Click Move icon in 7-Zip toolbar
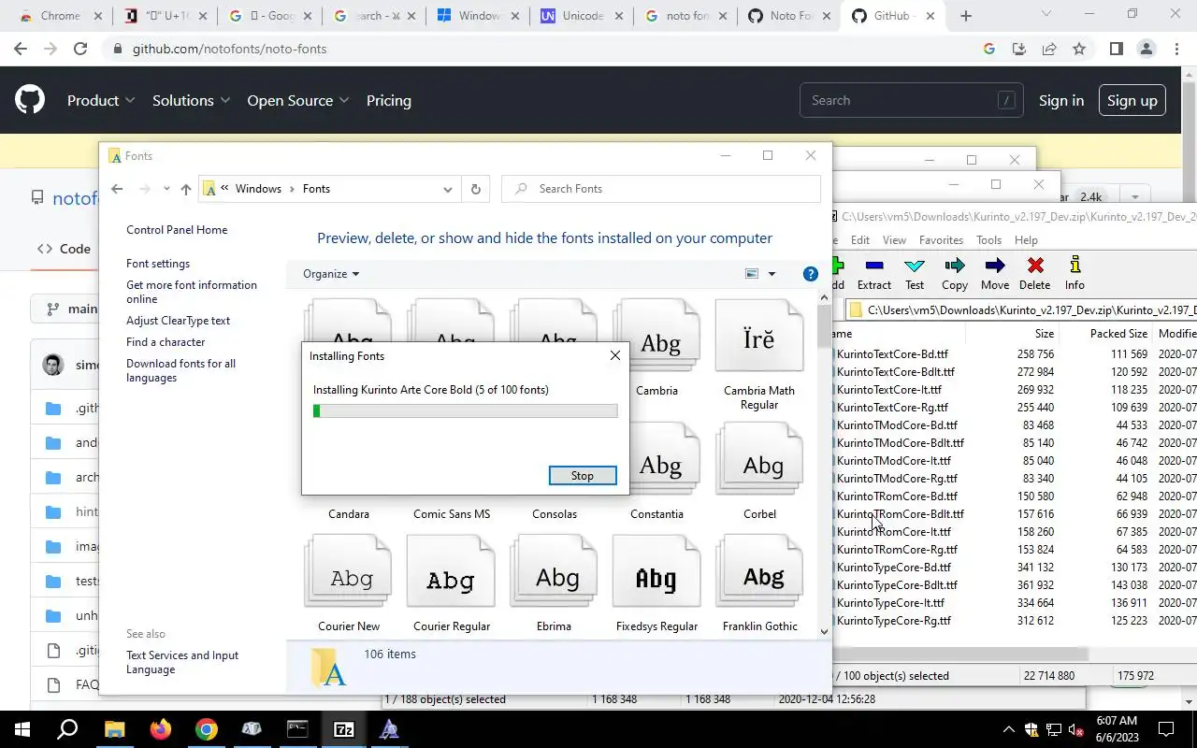 995,266
